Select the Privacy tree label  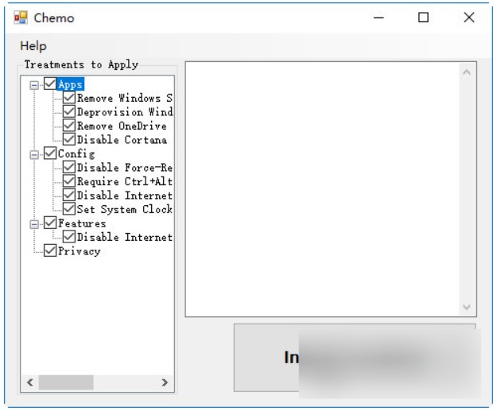point(80,251)
